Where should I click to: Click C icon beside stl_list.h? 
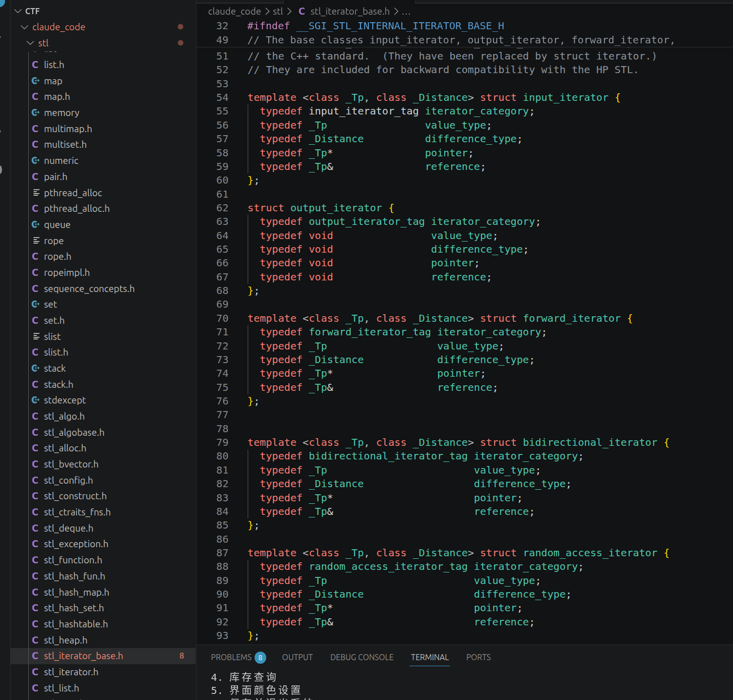coord(35,688)
